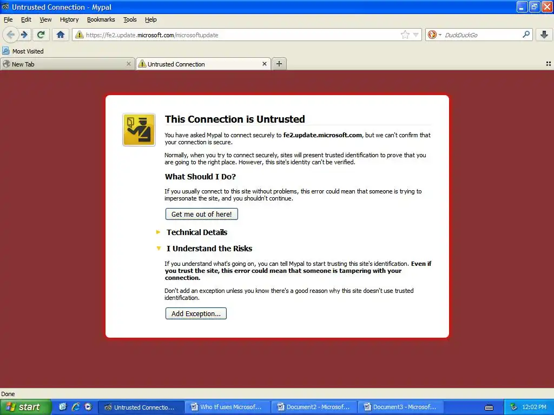Screen dimensions: 554x415
Task: Click the 'This Connection is Untrusted' heading
Action: [x=235, y=119]
